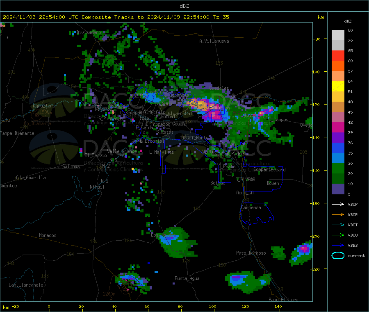The image size is (369, 312).
Task: Select the light gray top swatch of dBZ scale
Action: [x=338, y=35]
